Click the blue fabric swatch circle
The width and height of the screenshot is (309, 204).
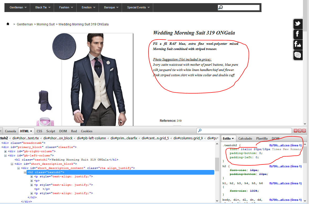click(64, 46)
